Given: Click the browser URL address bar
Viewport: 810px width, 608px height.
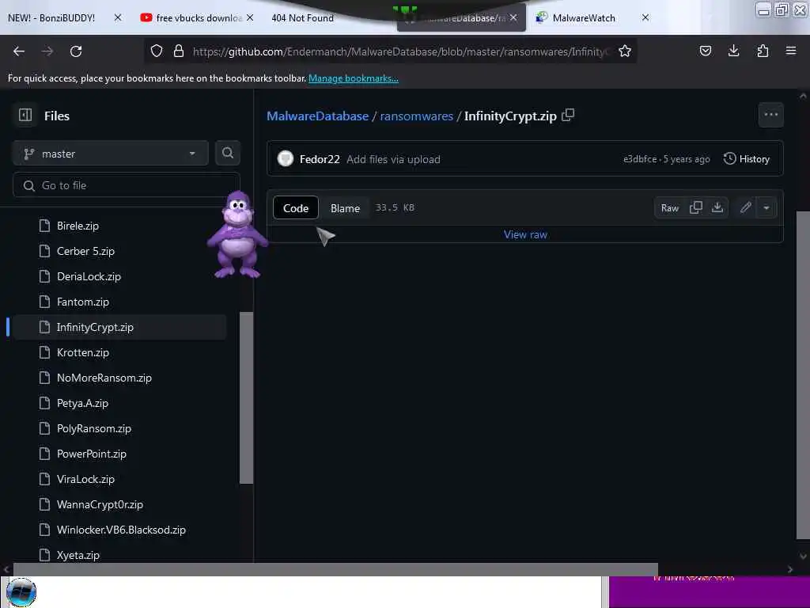Looking at the screenshot, I should 400,51.
